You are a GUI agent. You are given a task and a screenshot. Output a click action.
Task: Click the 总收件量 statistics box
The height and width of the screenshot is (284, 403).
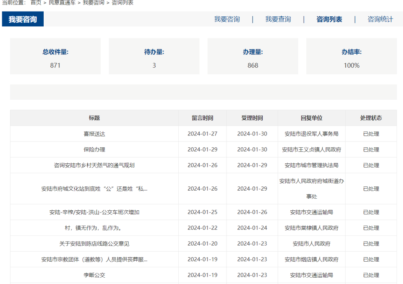point(55,56)
